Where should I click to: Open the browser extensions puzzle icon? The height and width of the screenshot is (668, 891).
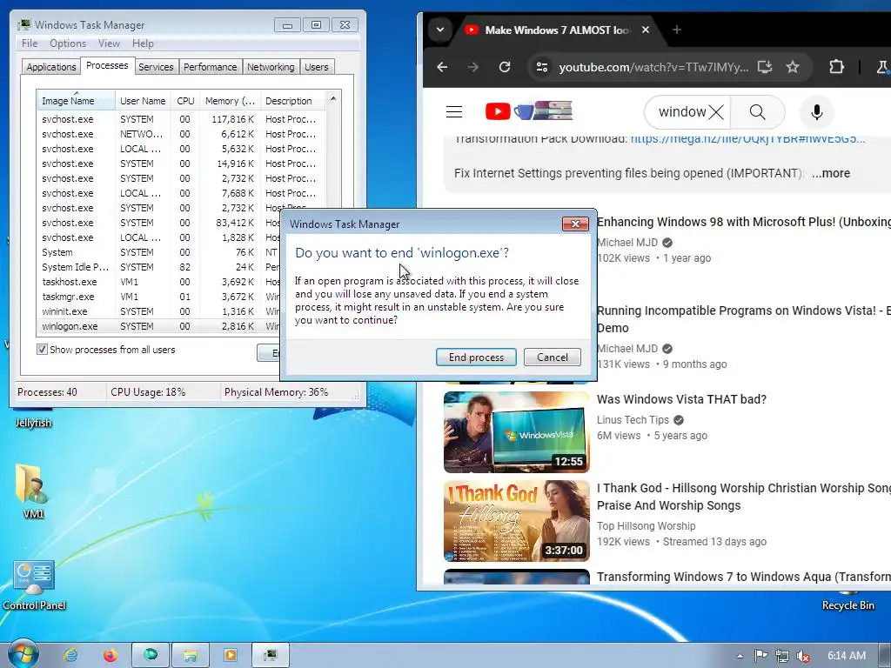coord(836,67)
